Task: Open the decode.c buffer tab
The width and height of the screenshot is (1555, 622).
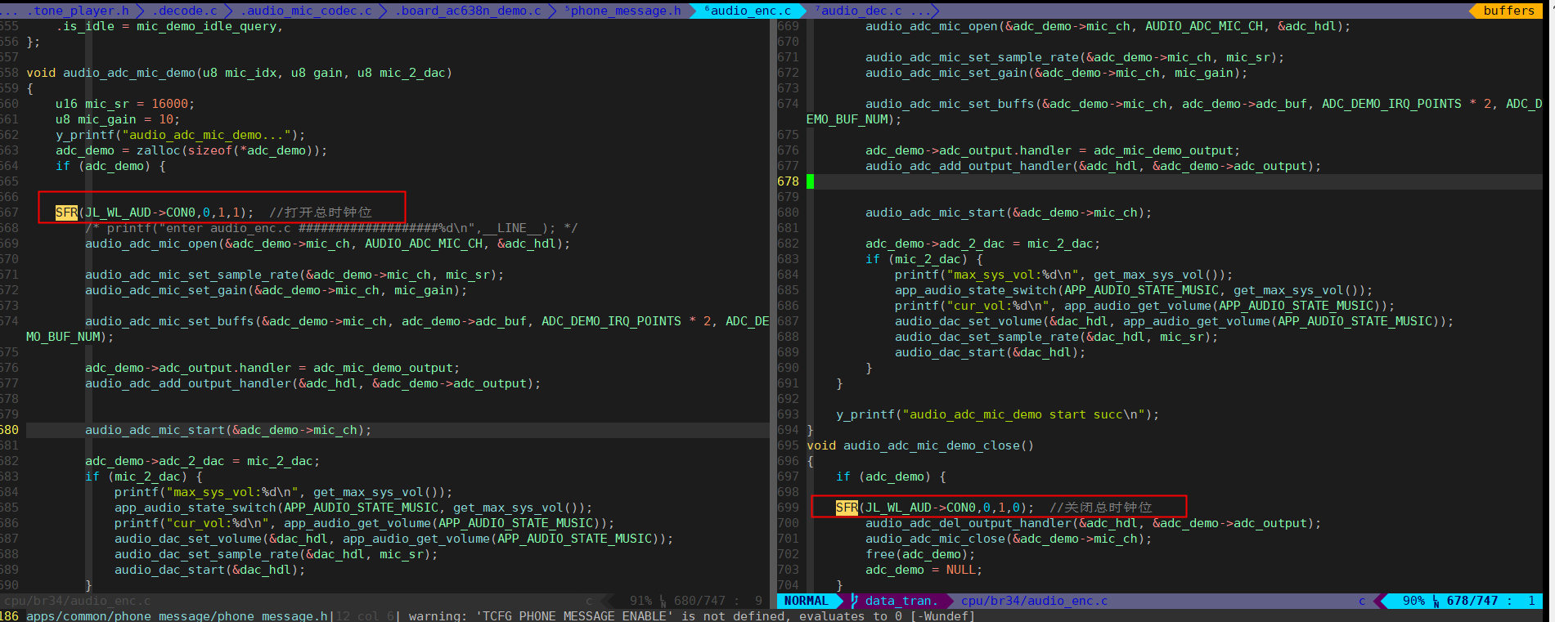Action: pos(184,11)
